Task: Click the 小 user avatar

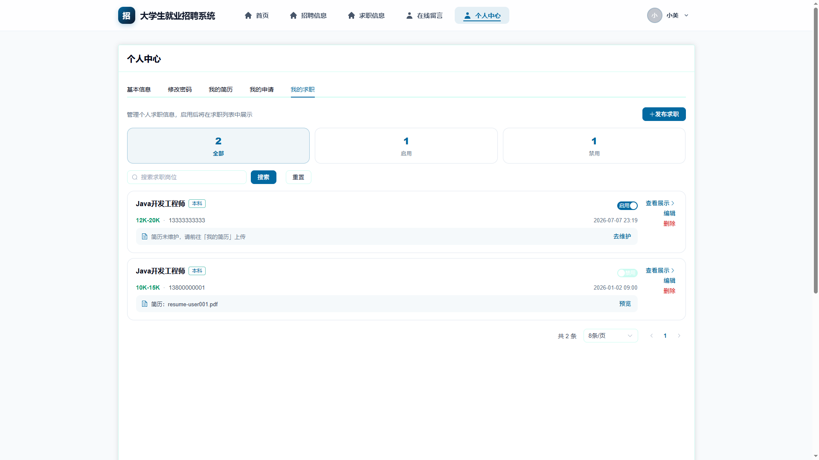Action: (654, 15)
